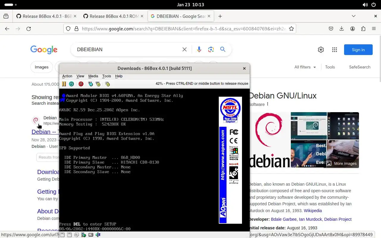Open Ian Murdock developer link
Screen dimensions: 381x238
(x=310, y=219)
